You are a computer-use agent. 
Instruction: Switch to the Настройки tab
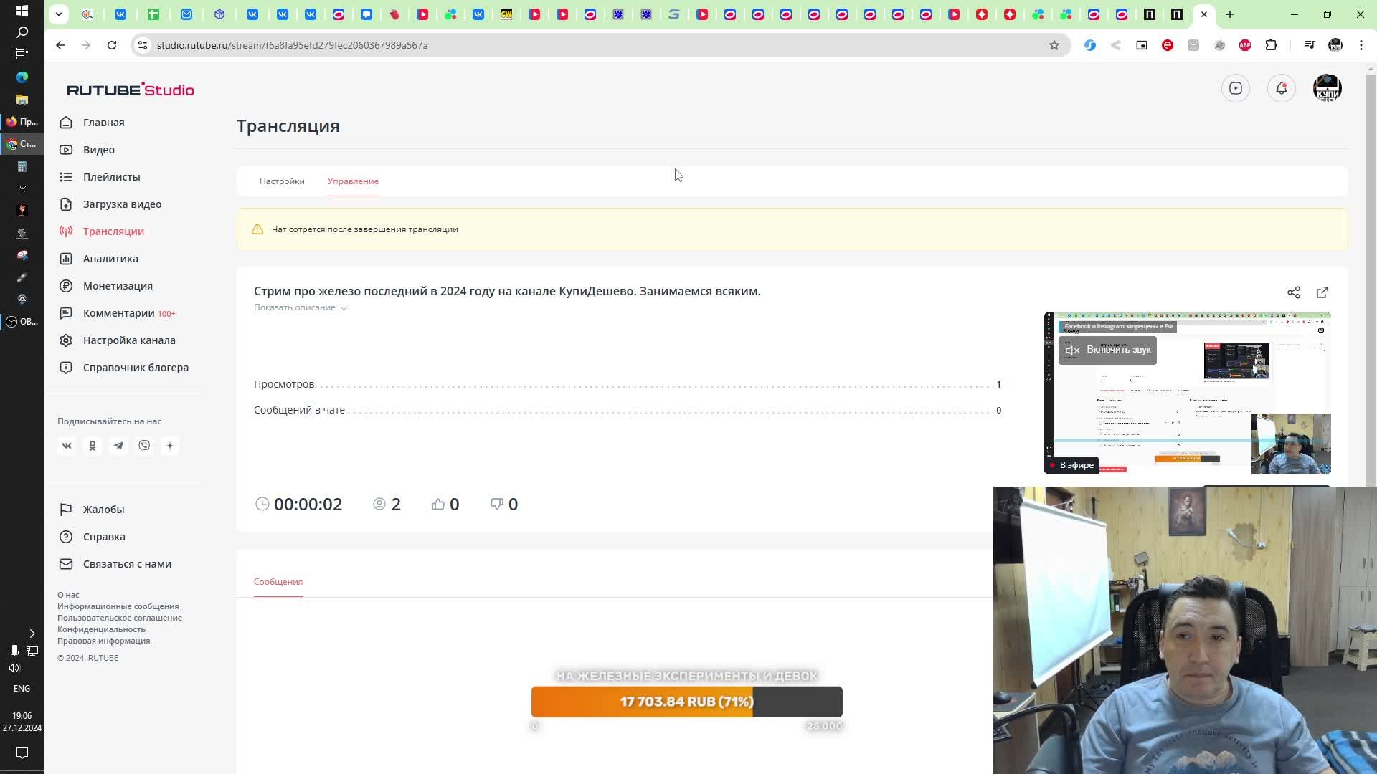point(282,181)
